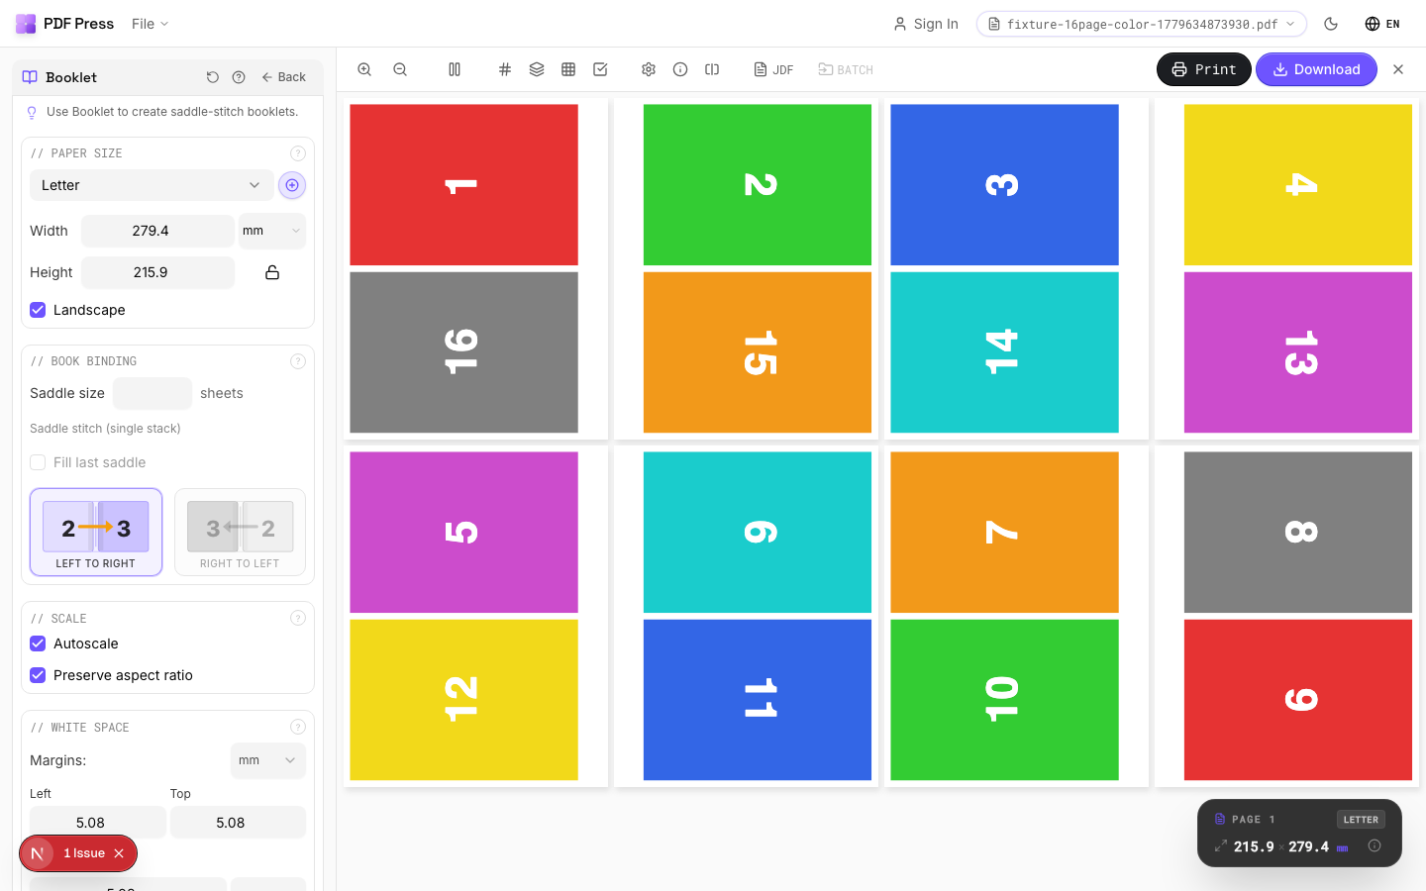Screen dimensions: 1426x891
Task: Open the layers stack icon
Action: click(x=537, y=69)
